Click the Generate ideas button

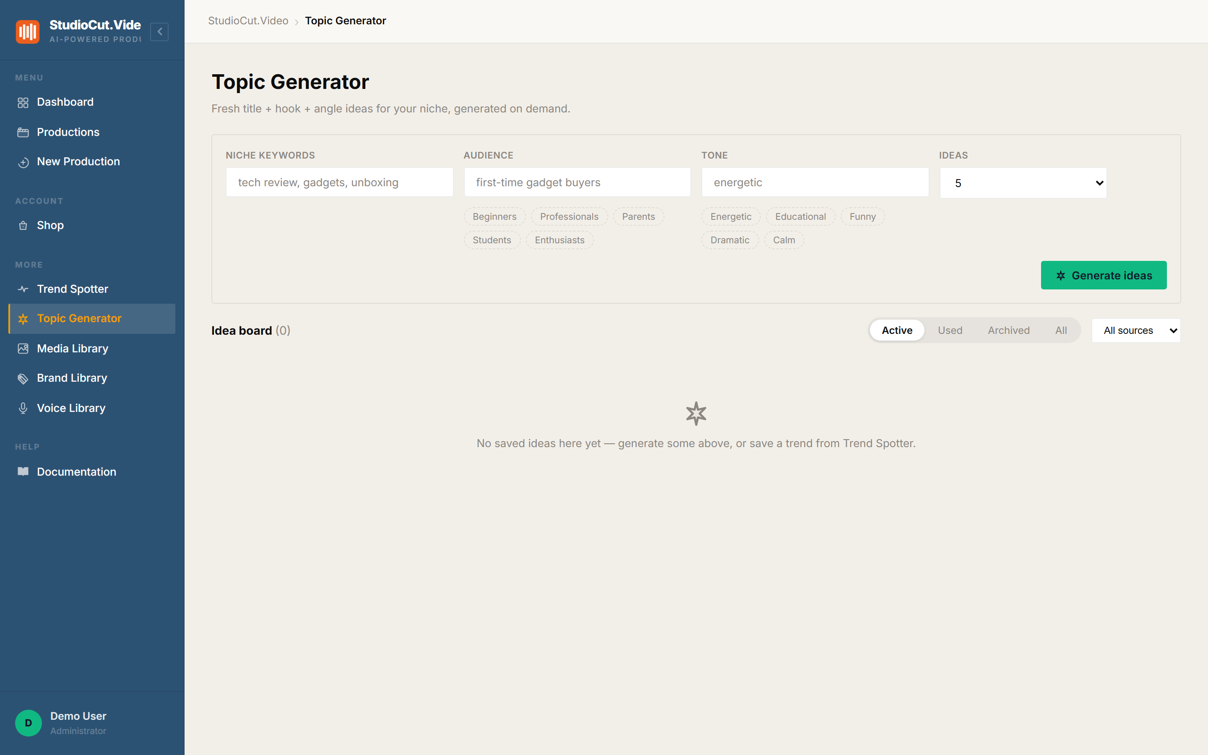pos(1104,275)
